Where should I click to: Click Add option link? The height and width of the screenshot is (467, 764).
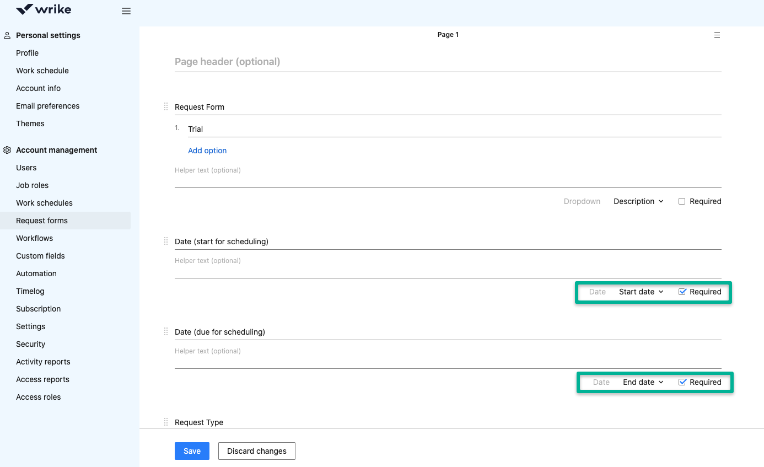click(207, 151)
